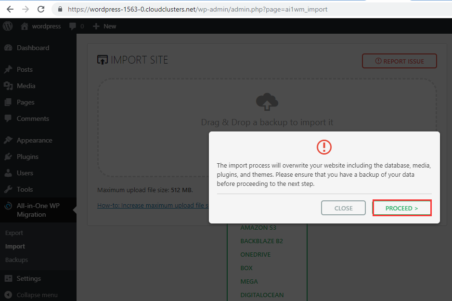
Task: Click the browser forward arrow
Action: [26, 9]
